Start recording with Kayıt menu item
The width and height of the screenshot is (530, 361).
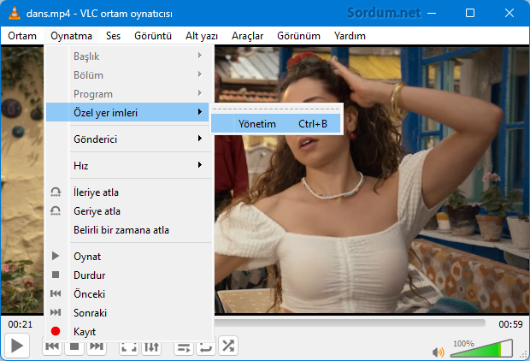127,332
